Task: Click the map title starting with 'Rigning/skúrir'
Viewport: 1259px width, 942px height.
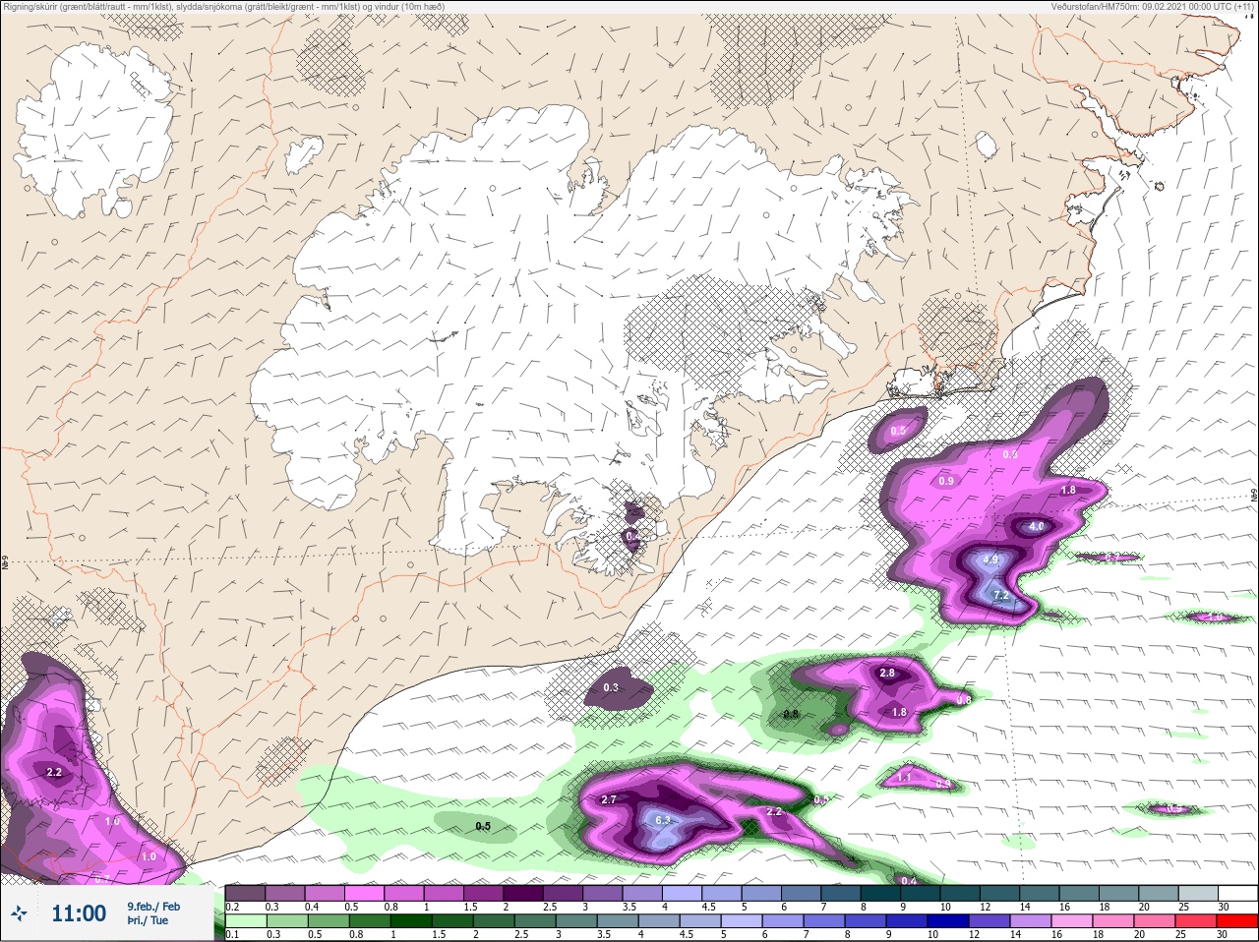Action: click(223, 7)
